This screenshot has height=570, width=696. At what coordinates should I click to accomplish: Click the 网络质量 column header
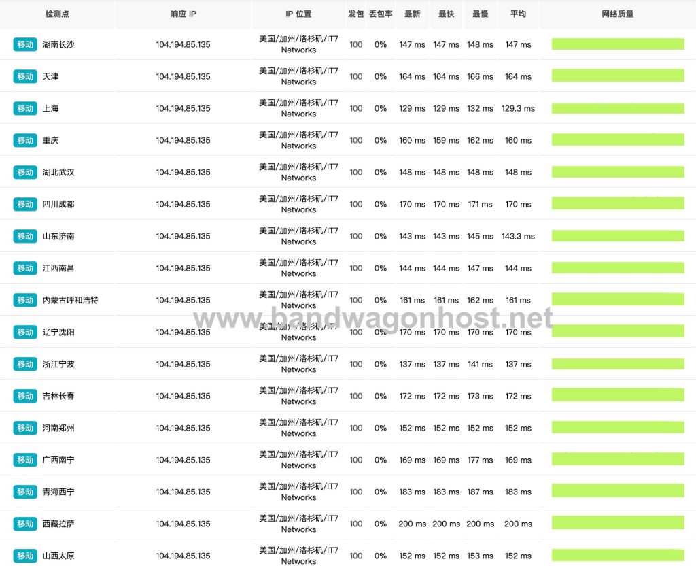coord(617,14)
